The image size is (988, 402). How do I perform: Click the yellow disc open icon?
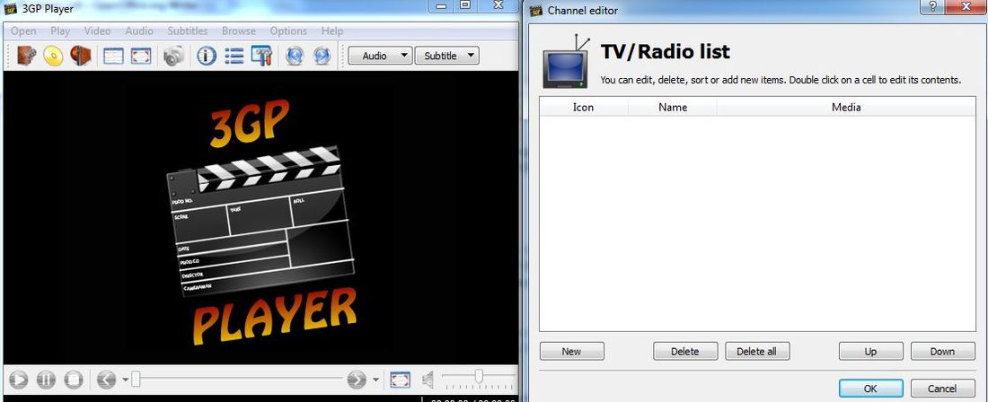[x=53, y=56]
